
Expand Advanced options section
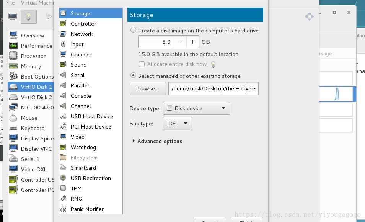[157, 141]
